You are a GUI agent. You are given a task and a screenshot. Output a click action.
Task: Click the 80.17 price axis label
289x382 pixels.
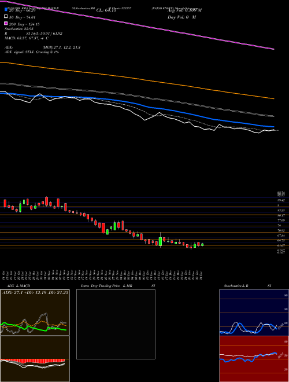click(x=281, y=215)
